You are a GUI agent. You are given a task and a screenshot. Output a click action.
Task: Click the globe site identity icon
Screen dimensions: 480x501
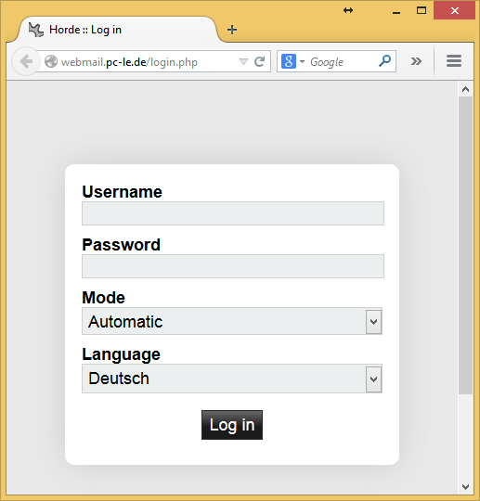pyautogui.click(x=51, y=61)
